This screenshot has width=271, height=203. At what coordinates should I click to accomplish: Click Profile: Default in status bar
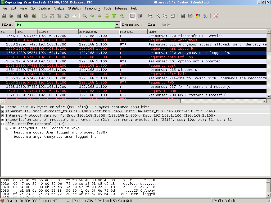point(224,201)
